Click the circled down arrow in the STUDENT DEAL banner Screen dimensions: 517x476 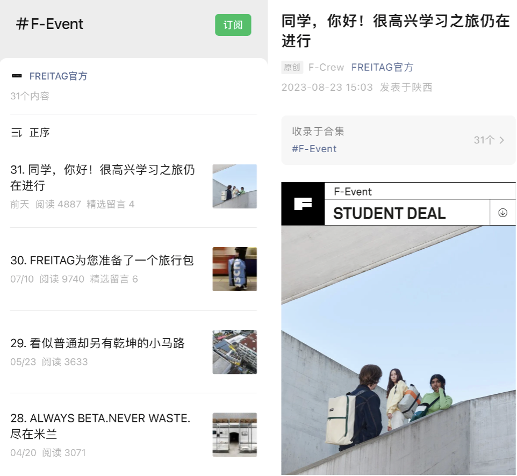[x=502, y=213]
